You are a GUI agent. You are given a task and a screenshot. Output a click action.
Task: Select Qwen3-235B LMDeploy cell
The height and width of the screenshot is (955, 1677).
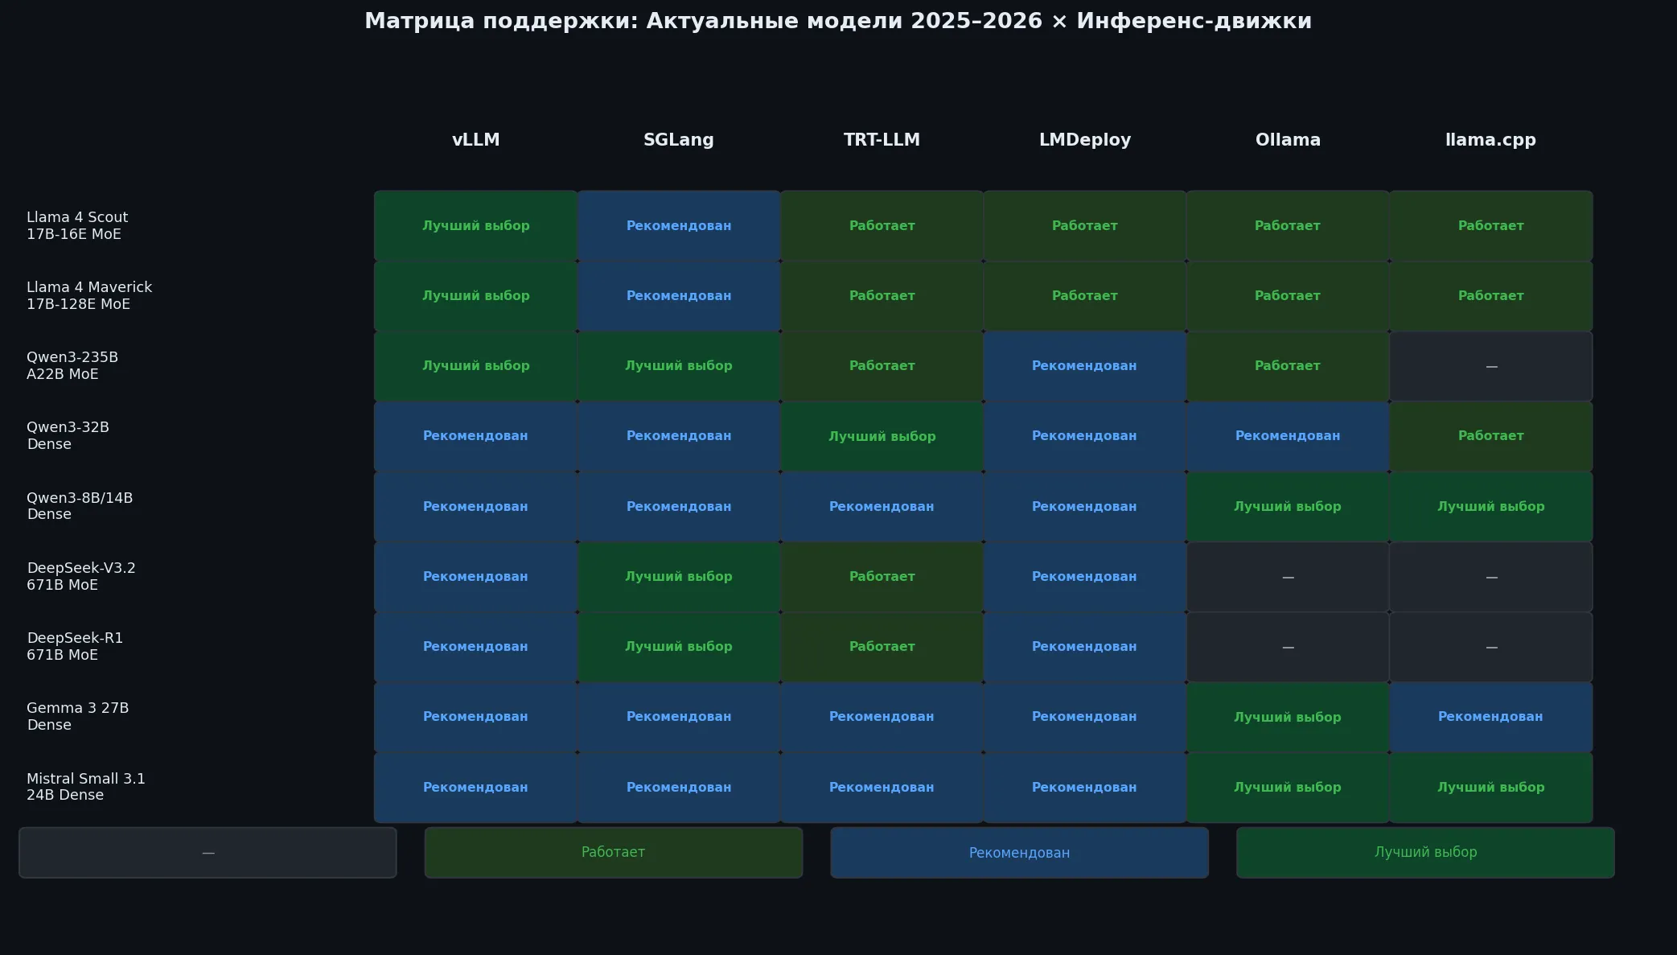1084,366
